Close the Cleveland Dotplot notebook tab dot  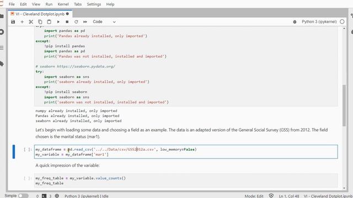coord(67,14)
